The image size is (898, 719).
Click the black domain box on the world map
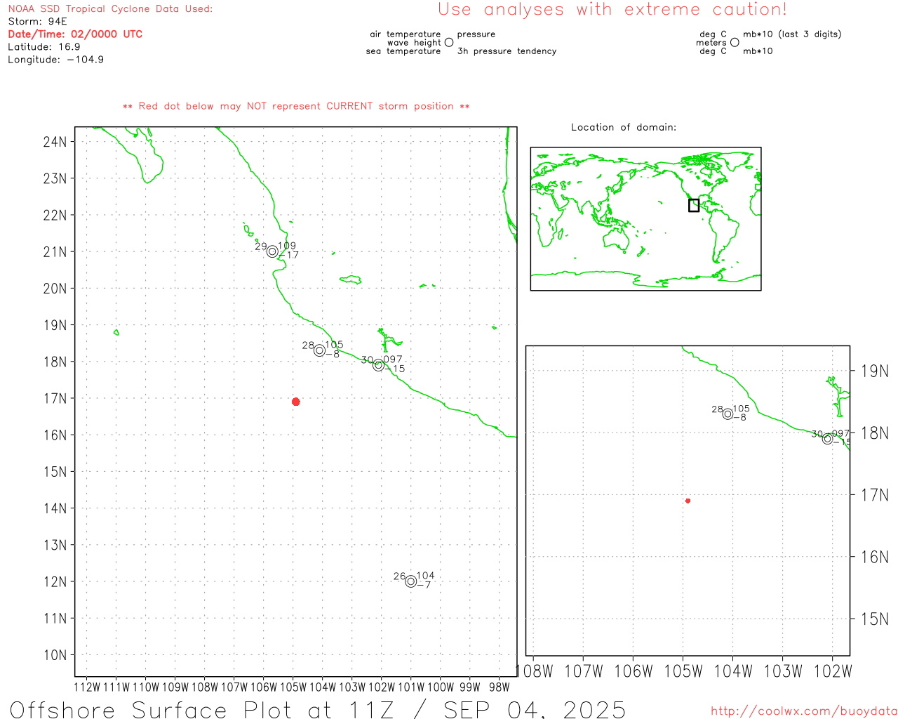[694, 205]
